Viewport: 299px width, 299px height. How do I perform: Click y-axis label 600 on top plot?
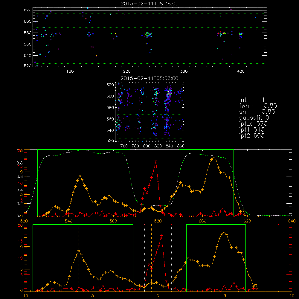[x=28, y=21]
